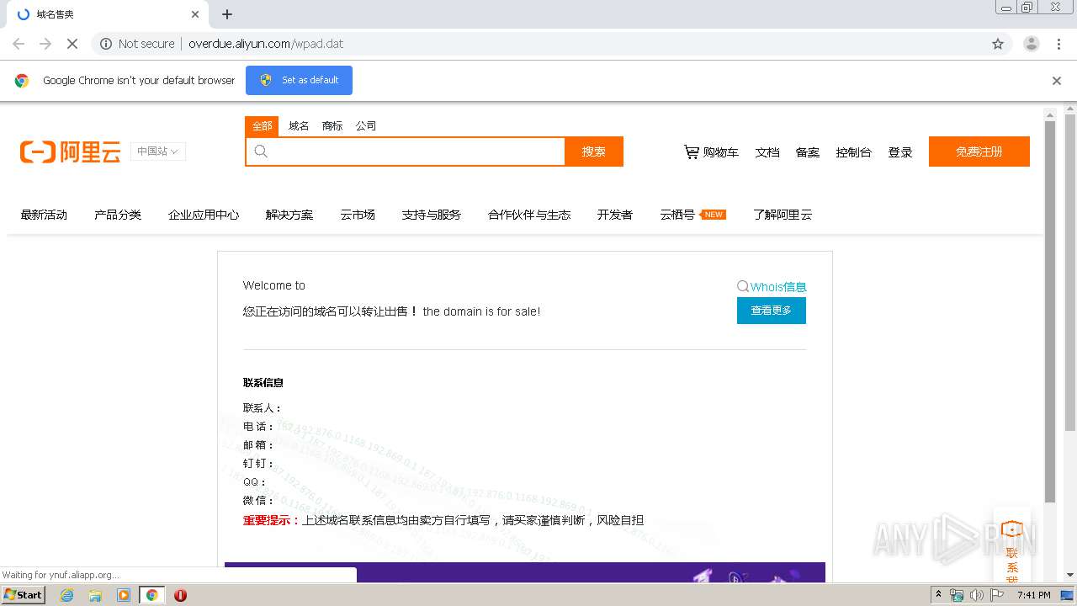Click the Not secure info icon

pyautogui.click(x=106, y=44)
